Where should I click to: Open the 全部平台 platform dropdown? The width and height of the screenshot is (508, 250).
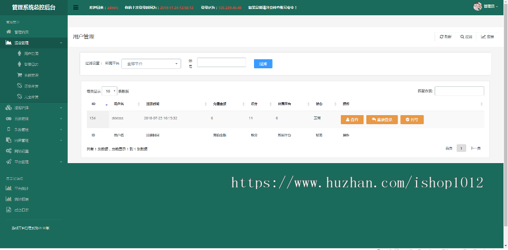click(x=151, y=64)
